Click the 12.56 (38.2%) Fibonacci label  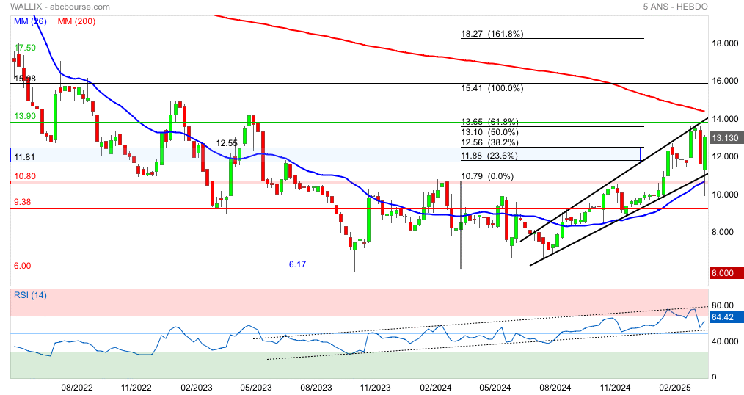click(x=489, y=143)
